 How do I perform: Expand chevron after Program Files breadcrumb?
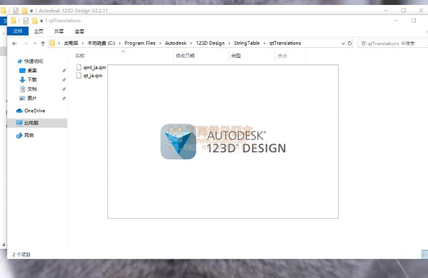160,44
